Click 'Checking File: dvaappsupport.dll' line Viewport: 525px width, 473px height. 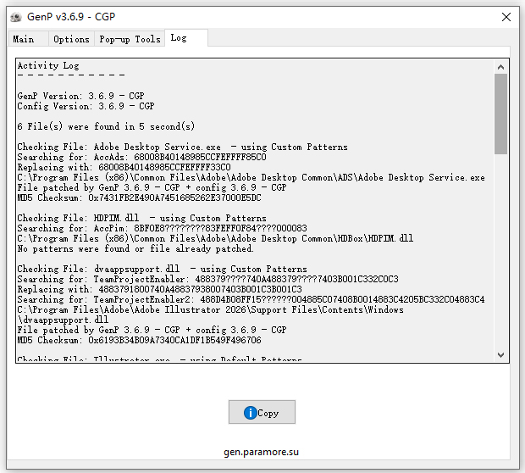click(162, 270)
